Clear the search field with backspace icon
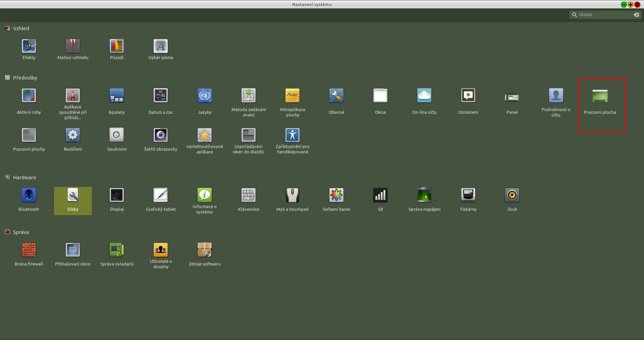The image size is (644, 340). point(636,15)
